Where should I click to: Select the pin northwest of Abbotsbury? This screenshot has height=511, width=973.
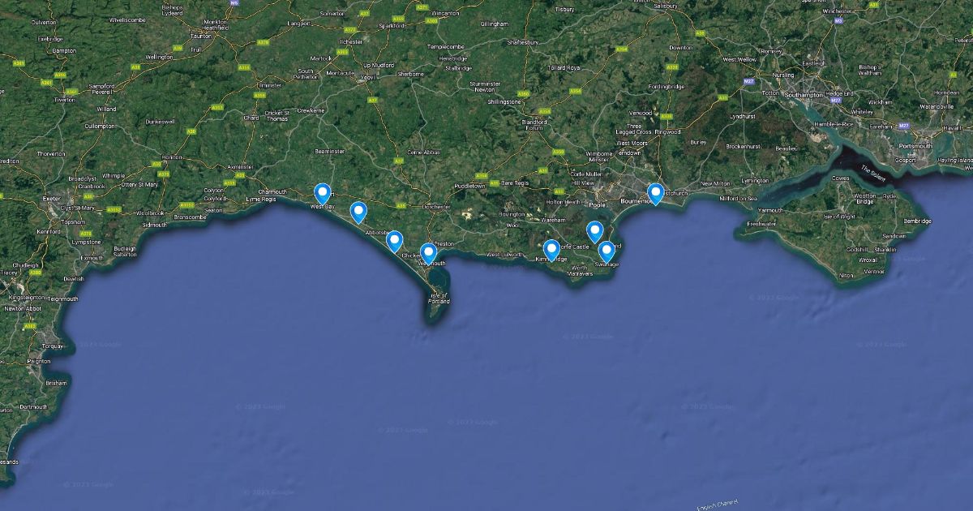358,212
